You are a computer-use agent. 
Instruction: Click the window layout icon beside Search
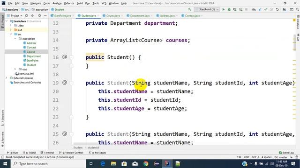coord(292,9)
